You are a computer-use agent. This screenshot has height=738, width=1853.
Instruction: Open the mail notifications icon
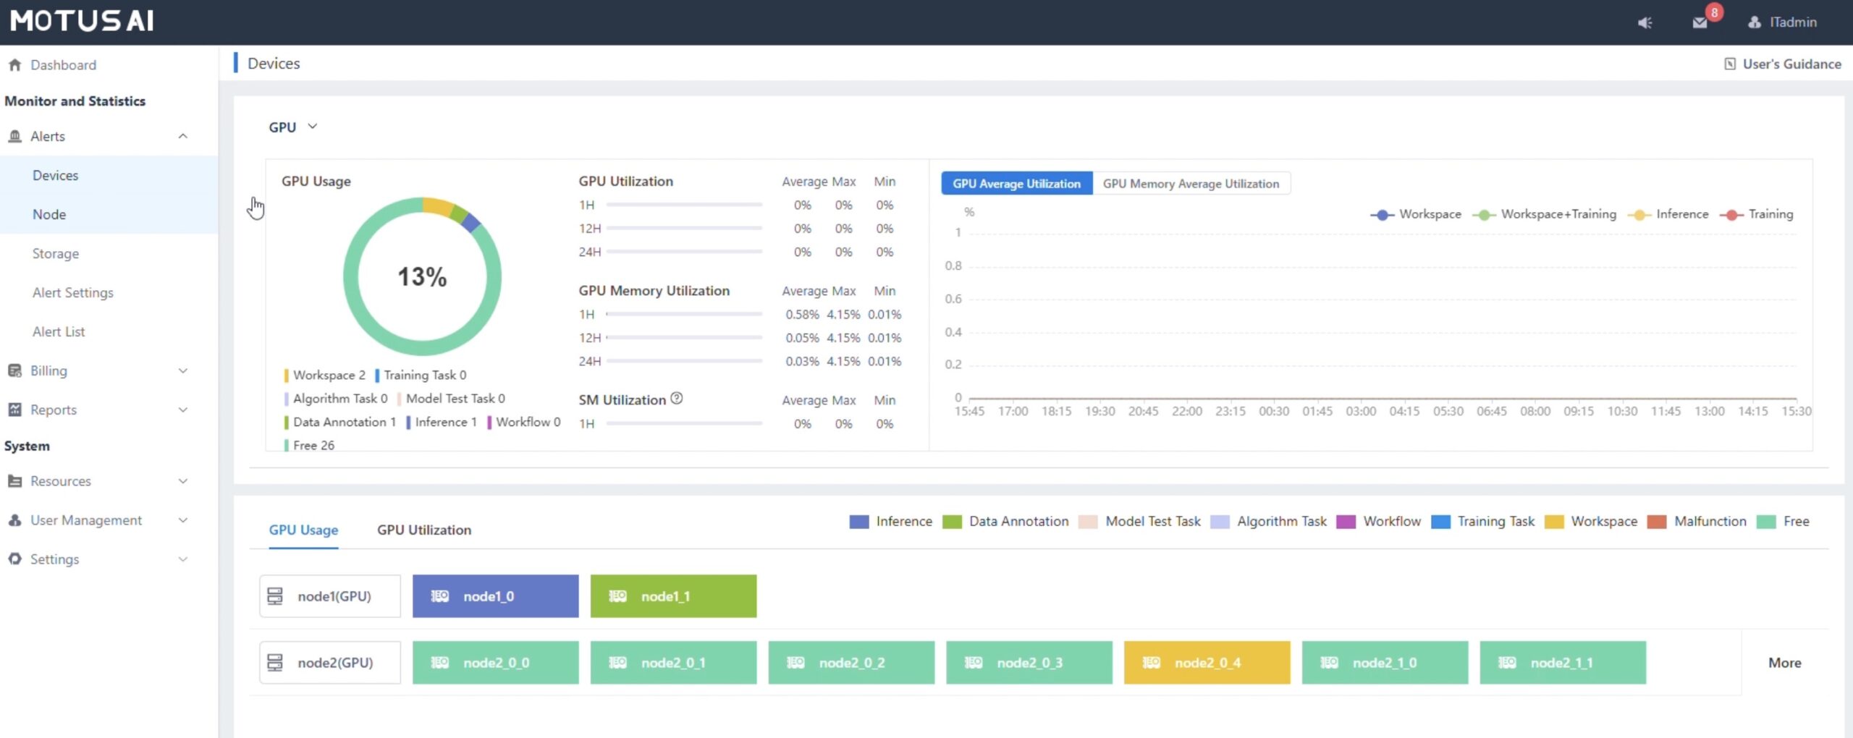[x=1700, y=22]
